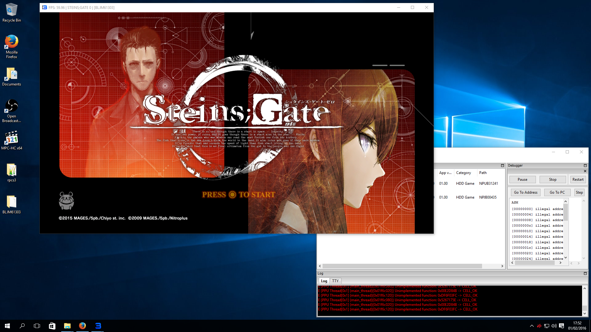Open the Windows Start menu
This screenshot has height=332, width=591.
click(7, 326)
